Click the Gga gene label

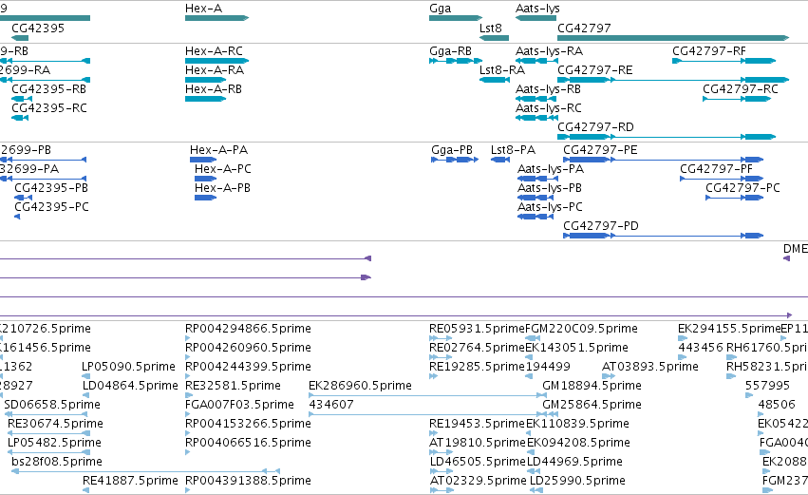coord(440,9)
